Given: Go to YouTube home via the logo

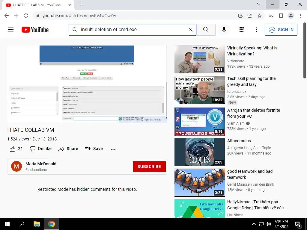Looking at the screenshot, I should [35, 30].
